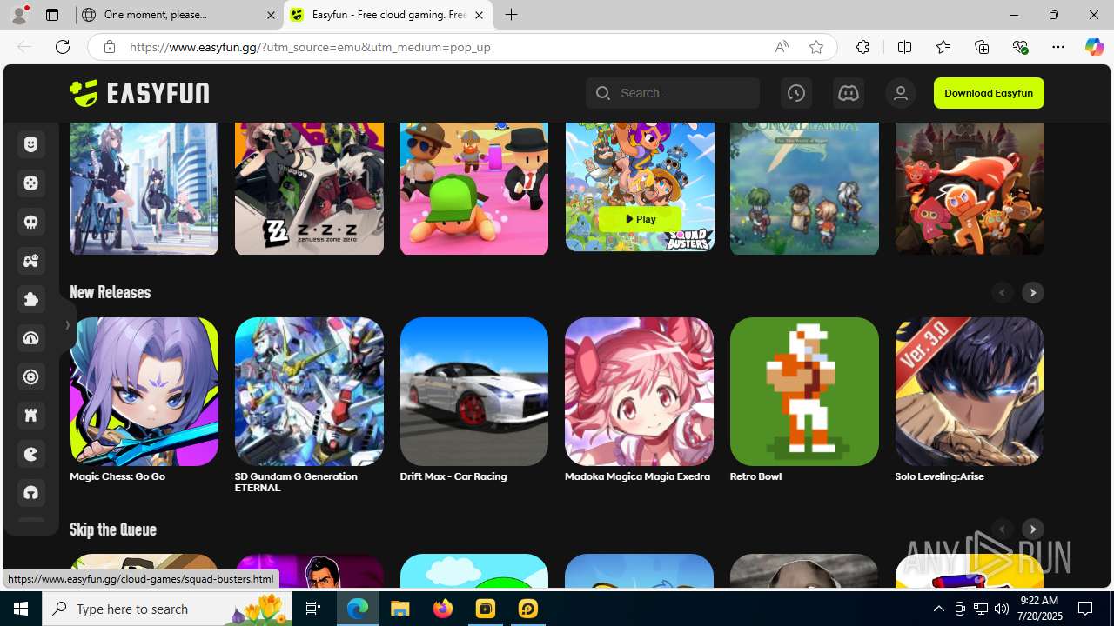Open Favorites list icon
The width and height of the screenshot is (1114, 626).
tap(943, 47)
